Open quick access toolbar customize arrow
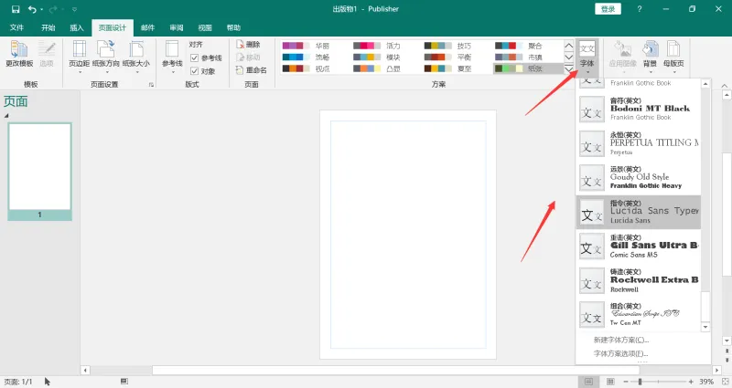Viewport: 732px width, 388px height. click(74, 9)
